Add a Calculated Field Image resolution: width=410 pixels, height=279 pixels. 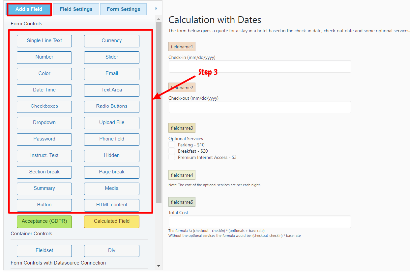click(112, 221)
